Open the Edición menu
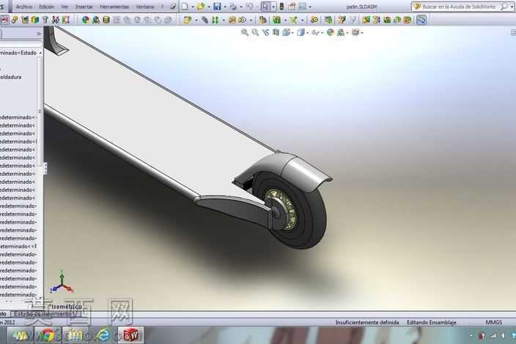This screenshot has height=344, width=516. pyautogui.click(x=46, y=7)
